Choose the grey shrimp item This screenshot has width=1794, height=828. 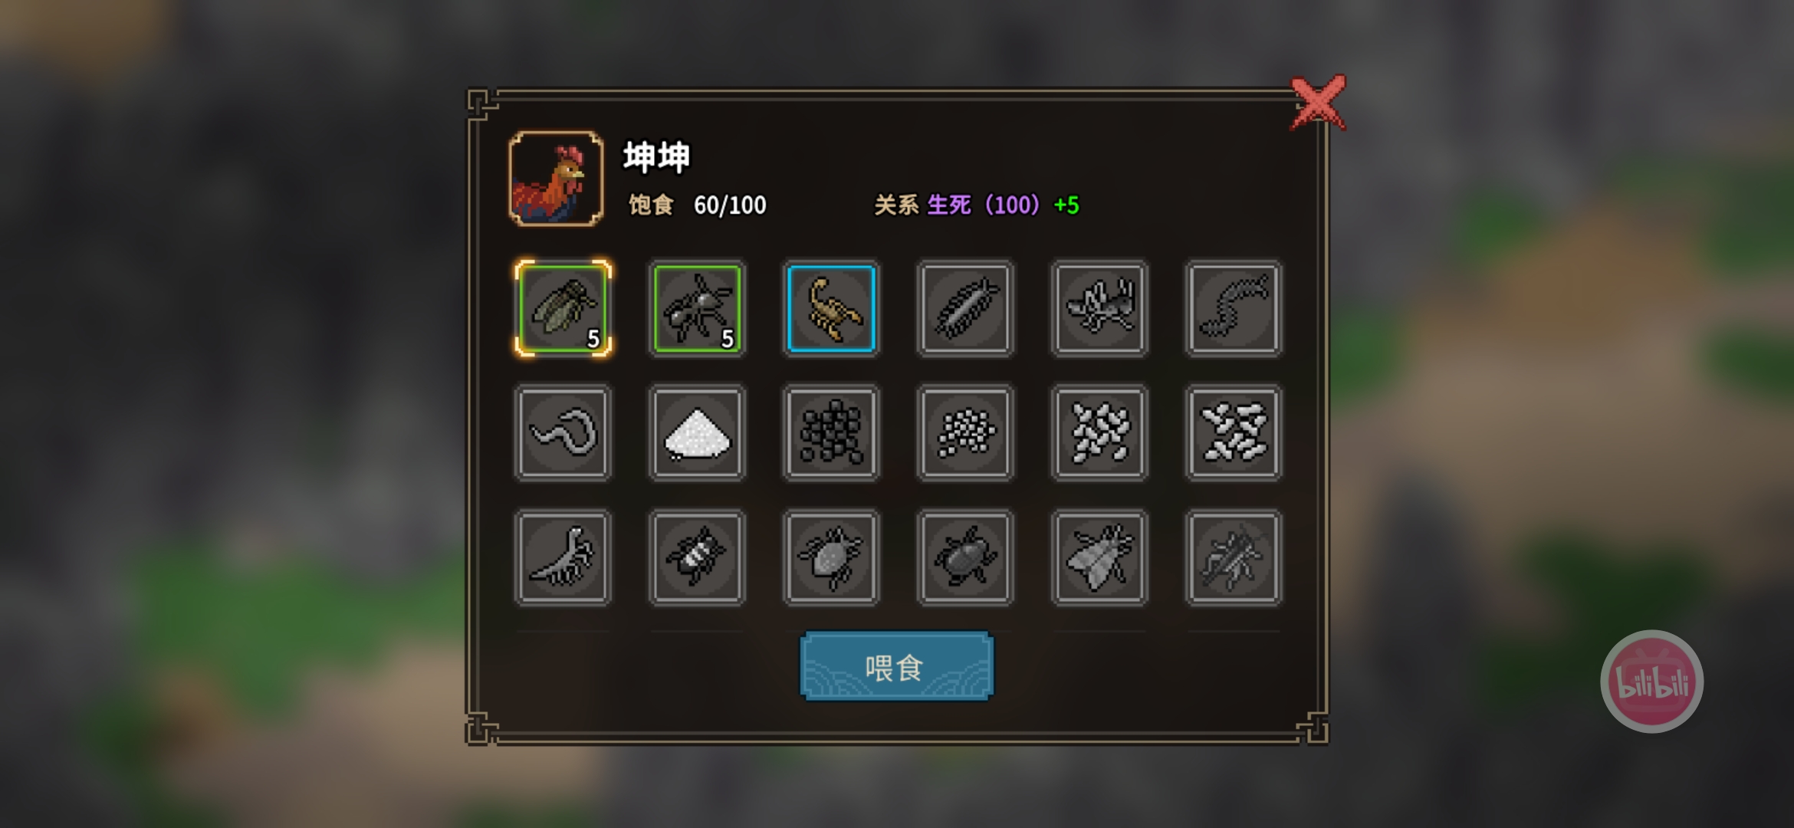click(x=563, y=558)
